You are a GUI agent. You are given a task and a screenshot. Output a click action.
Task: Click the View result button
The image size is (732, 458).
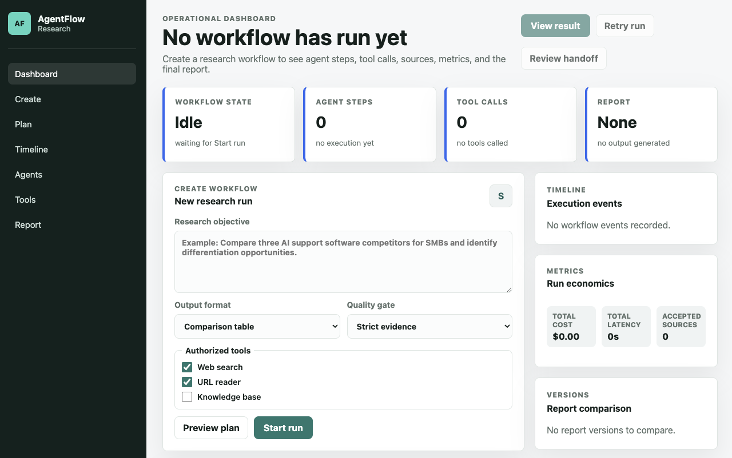point(555,26)
